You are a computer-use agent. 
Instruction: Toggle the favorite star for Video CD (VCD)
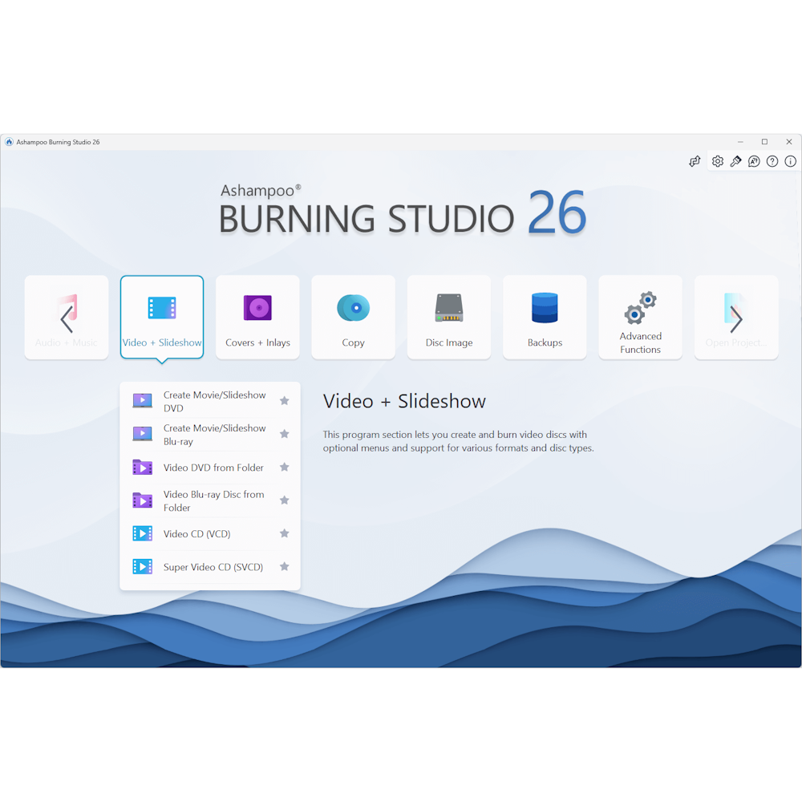pos(285,533)
